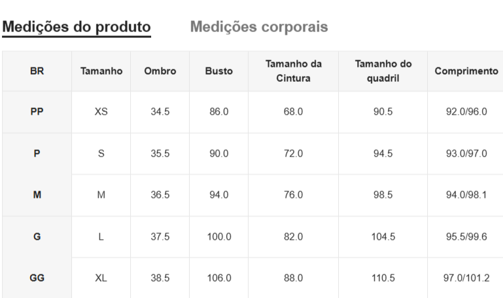Select the G size row label
This screenshot has width=503, height=298.
(37, 236)
